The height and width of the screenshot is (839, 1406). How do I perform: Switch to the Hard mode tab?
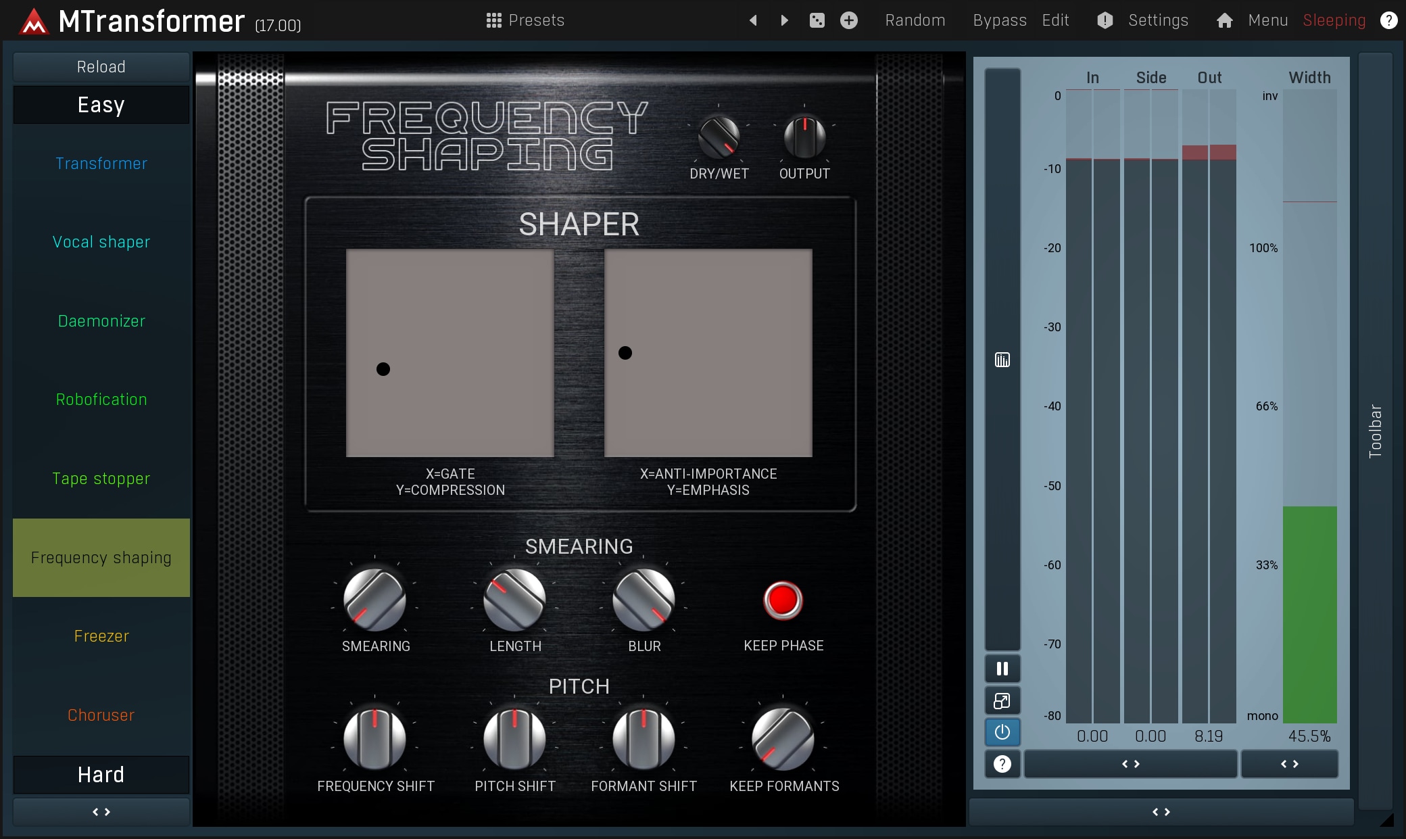click(101, 775)
